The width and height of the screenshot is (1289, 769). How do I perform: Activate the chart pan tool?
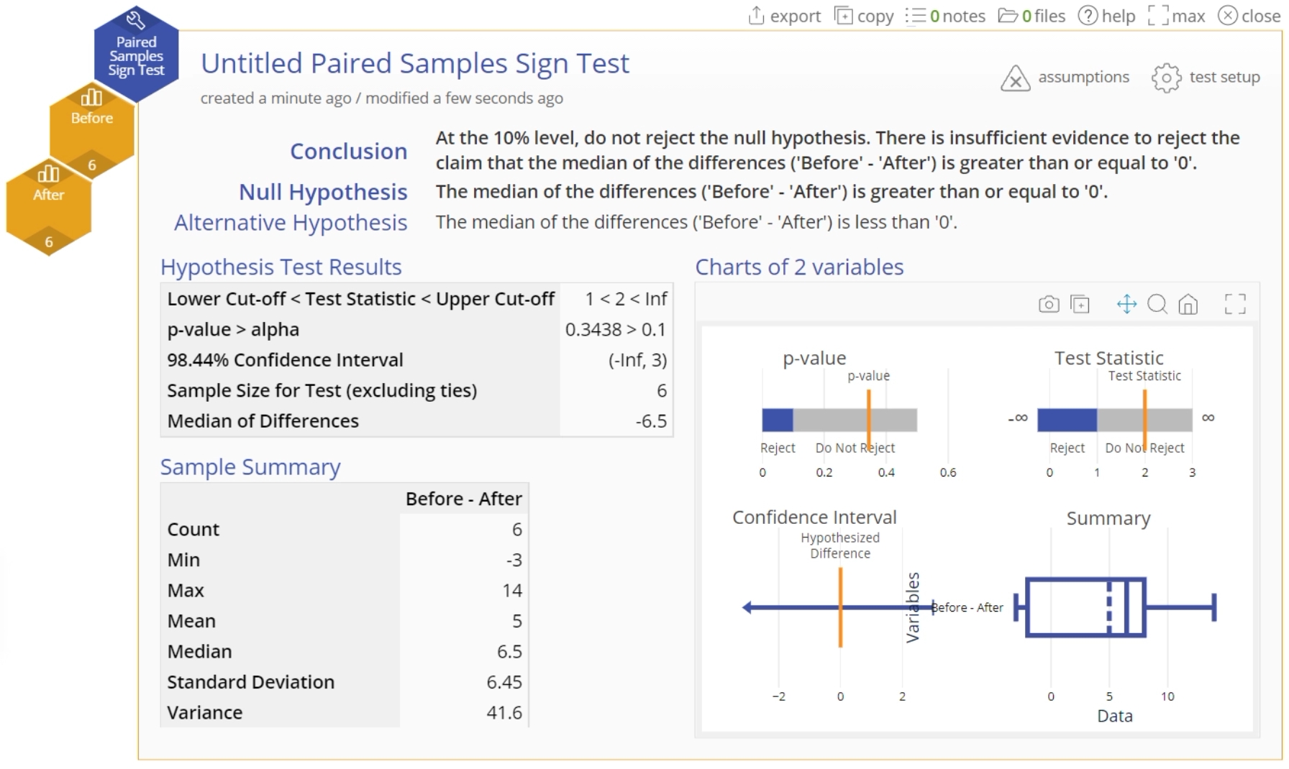coord(1126,305)
